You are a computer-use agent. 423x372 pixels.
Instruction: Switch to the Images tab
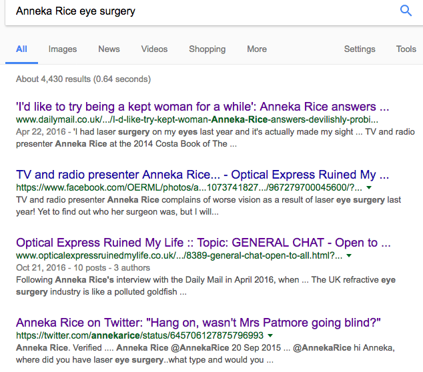[x=63, y=49]
